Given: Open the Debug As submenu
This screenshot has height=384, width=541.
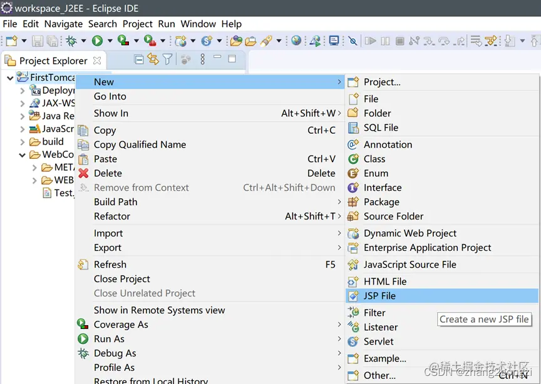Looking at the screenshot, I should (x=210, y=353).
